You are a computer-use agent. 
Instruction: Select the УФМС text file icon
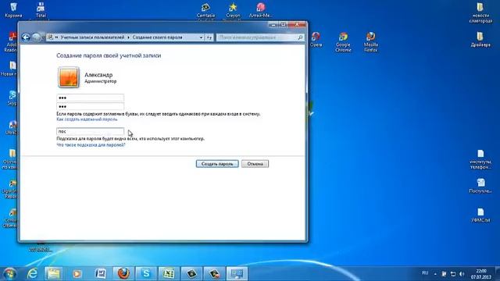480,215
